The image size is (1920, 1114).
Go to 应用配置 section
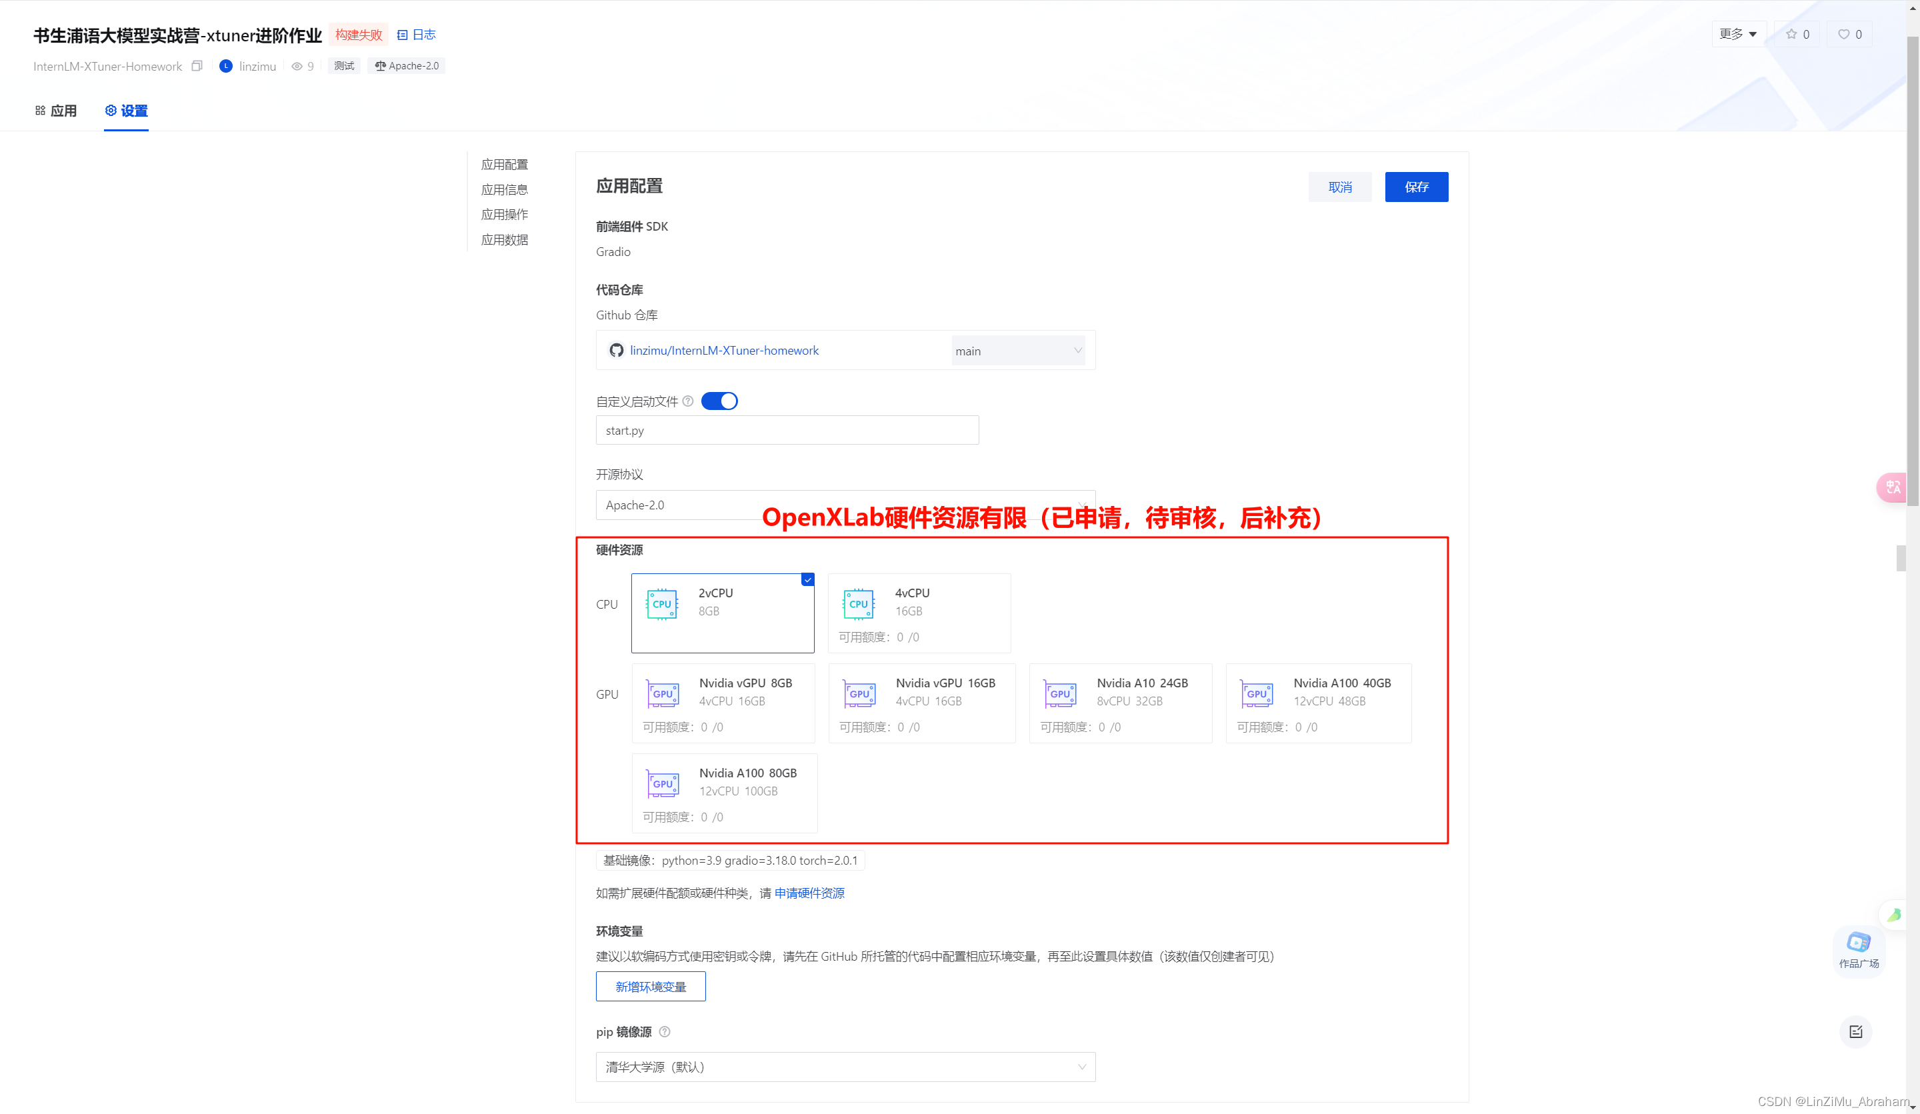click(505, 165)
